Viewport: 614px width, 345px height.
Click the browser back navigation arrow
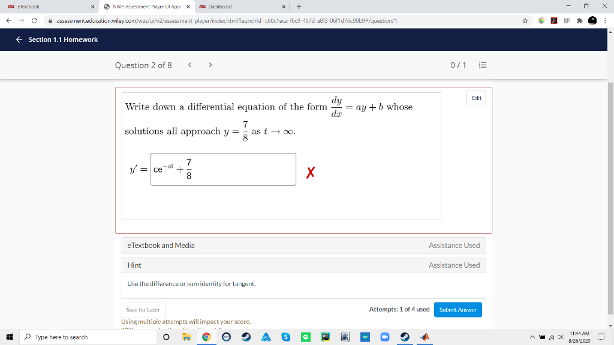pos(7,20)
